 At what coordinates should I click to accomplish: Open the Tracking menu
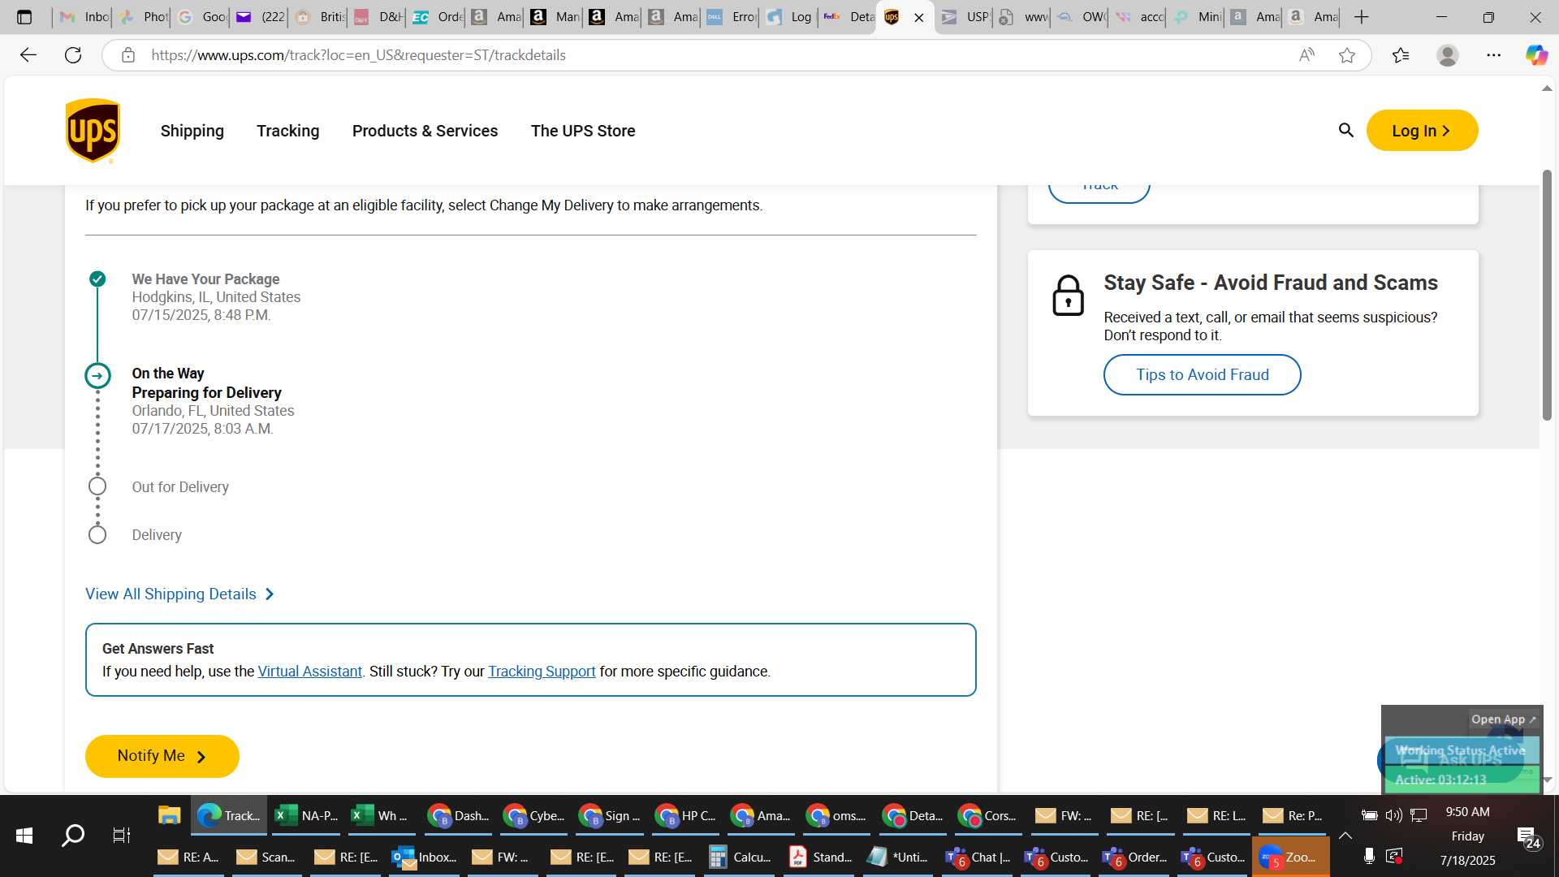288,131
